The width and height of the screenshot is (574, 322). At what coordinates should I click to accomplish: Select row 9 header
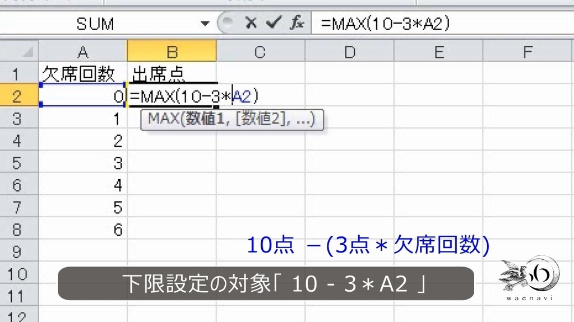[19, 251]
